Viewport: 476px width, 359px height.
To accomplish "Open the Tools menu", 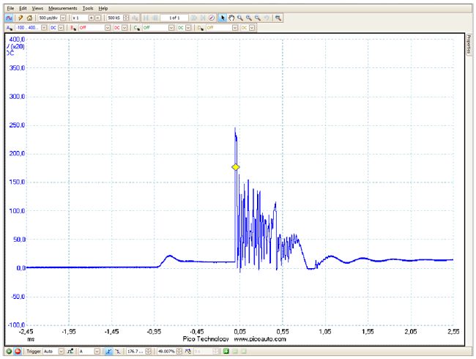I will tap(88, 7).
